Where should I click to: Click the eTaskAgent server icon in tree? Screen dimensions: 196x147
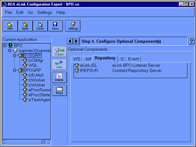[25, 100]
